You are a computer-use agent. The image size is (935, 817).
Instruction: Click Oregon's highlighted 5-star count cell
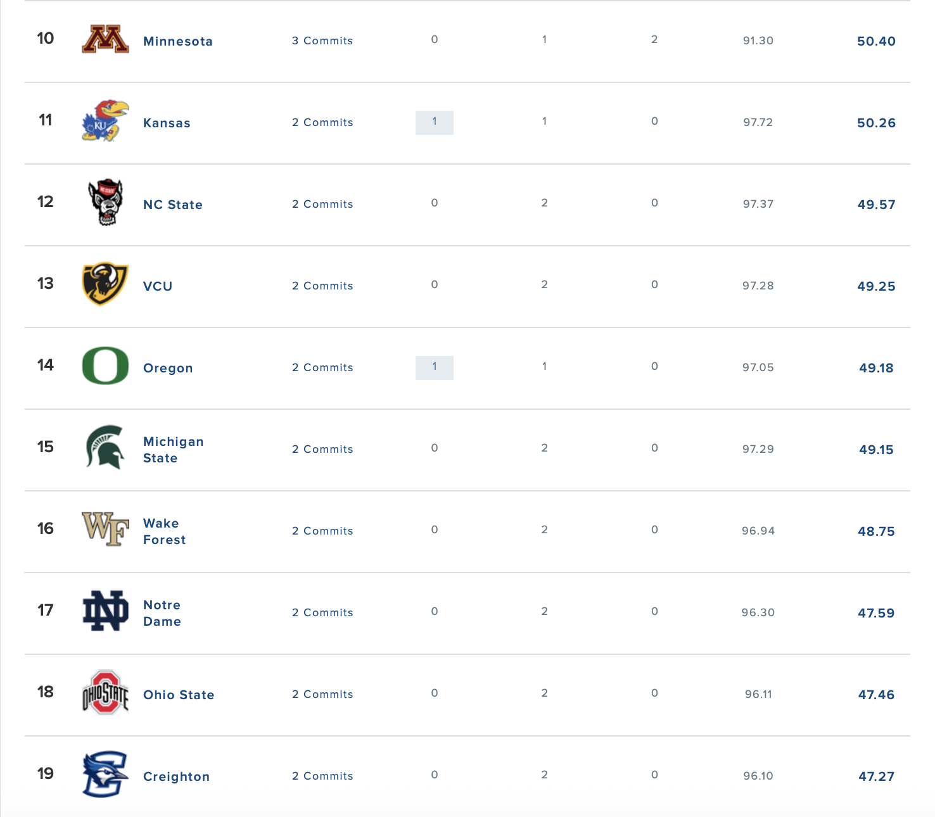pos(434,367)
